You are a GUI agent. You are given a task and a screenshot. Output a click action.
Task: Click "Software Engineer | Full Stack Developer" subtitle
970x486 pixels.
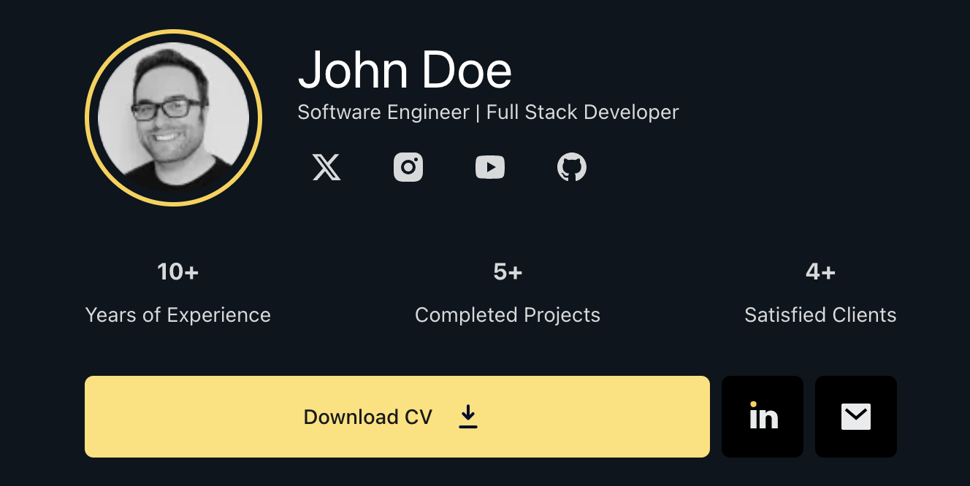click(x=489, y=112)
